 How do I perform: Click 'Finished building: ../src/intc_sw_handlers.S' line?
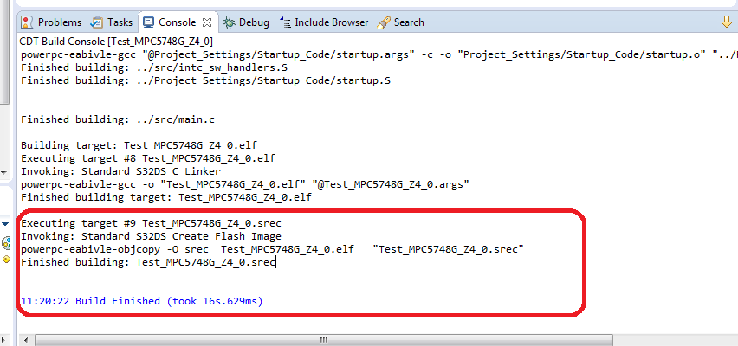point(154,67)
